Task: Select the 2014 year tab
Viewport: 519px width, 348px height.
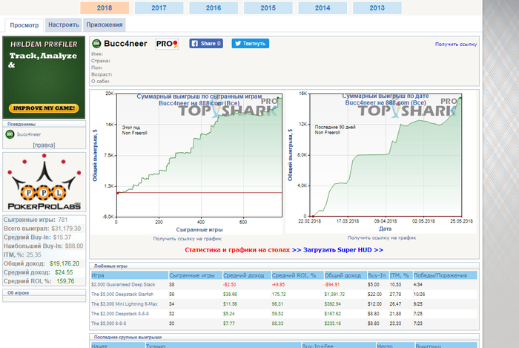Action: [323, 8]
